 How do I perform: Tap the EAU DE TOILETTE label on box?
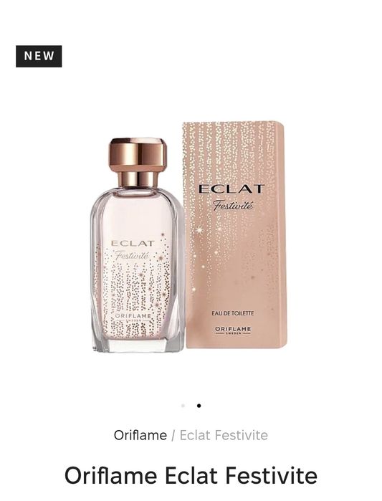tap(233, 313)
